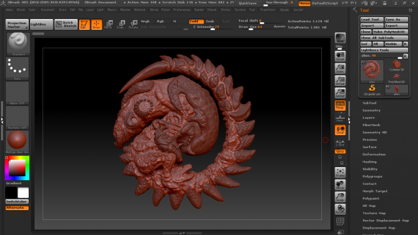Screen dimensions: 418x235
Task: Toggle the Floor grid
Action: click(x=340, y=117)
